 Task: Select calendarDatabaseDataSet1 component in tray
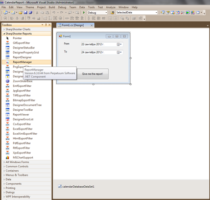point(76,187)
